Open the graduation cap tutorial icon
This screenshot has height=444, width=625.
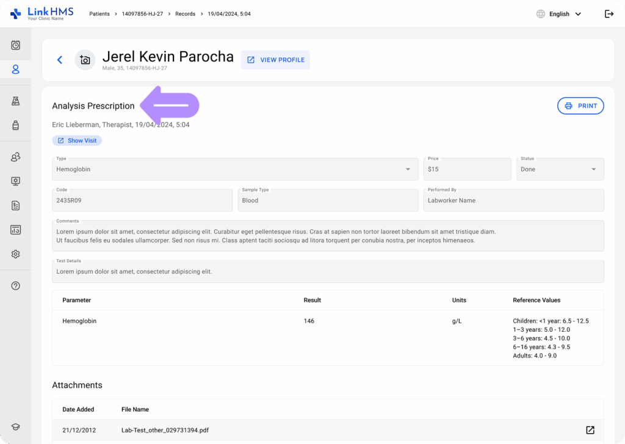15,427
